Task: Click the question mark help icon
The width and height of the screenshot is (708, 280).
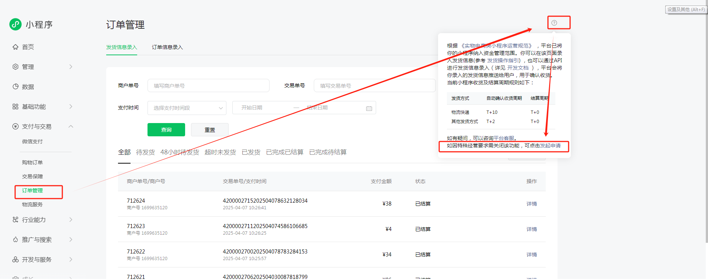Action: pyautogui.click(x=554, y=23)
